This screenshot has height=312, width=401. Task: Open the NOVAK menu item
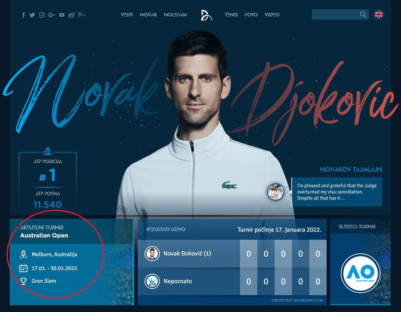pyautogui.click(x=148, y=14)
